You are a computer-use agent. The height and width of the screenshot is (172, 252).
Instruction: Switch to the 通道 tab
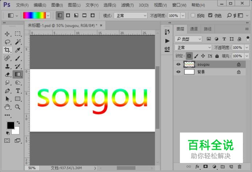pos(194,29)
